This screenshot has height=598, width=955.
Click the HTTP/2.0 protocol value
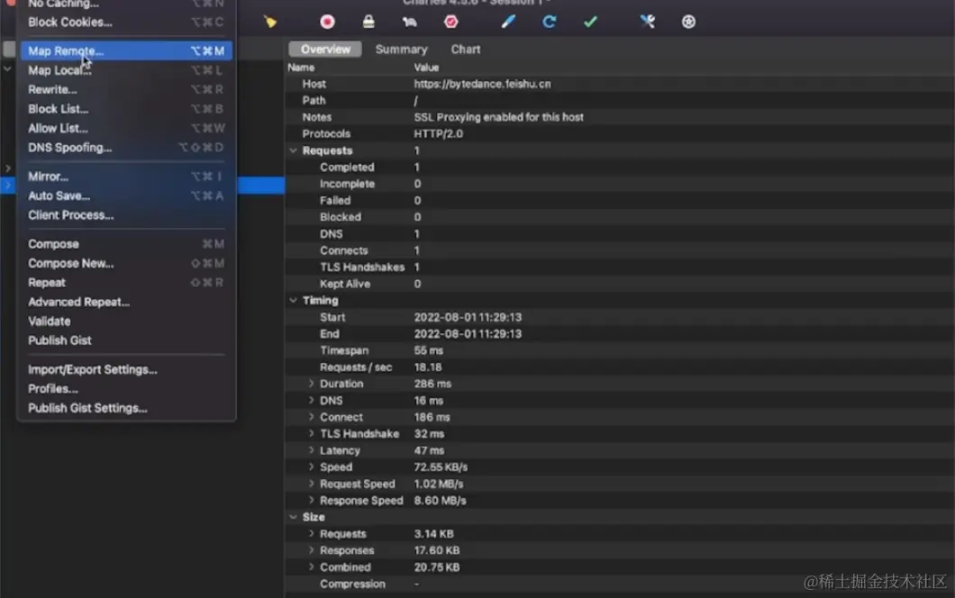pos(439,134)
